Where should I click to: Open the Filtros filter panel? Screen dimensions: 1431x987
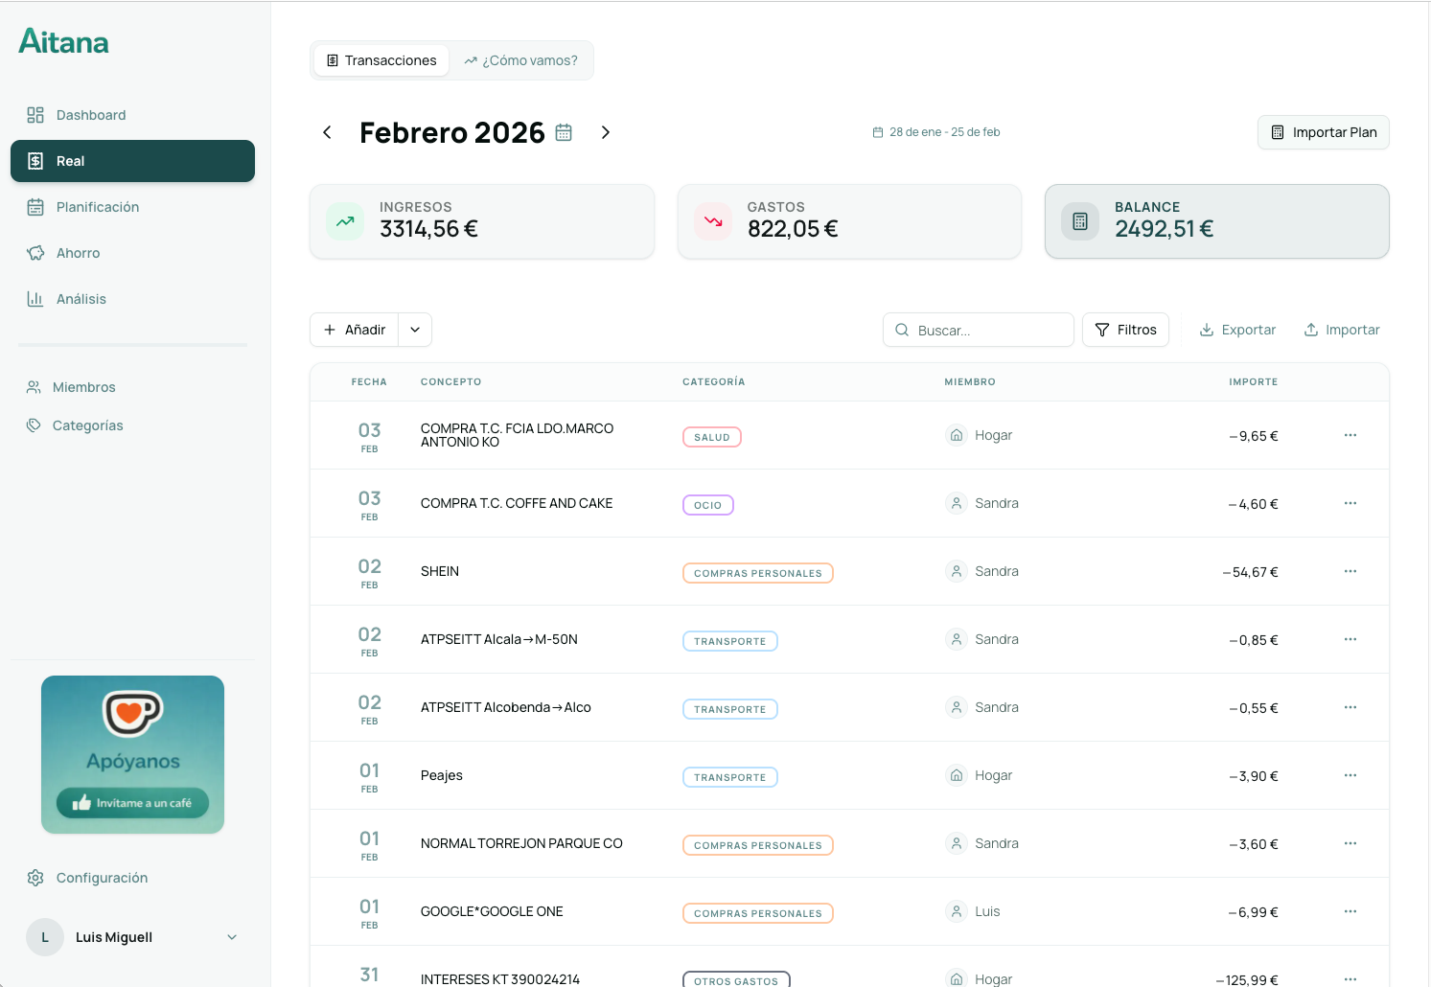pos(1125,330)
